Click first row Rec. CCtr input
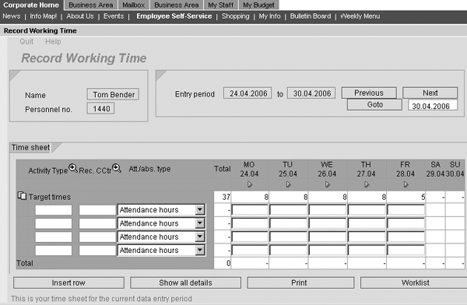The image size is (467, 305). (x=97, y=210)
